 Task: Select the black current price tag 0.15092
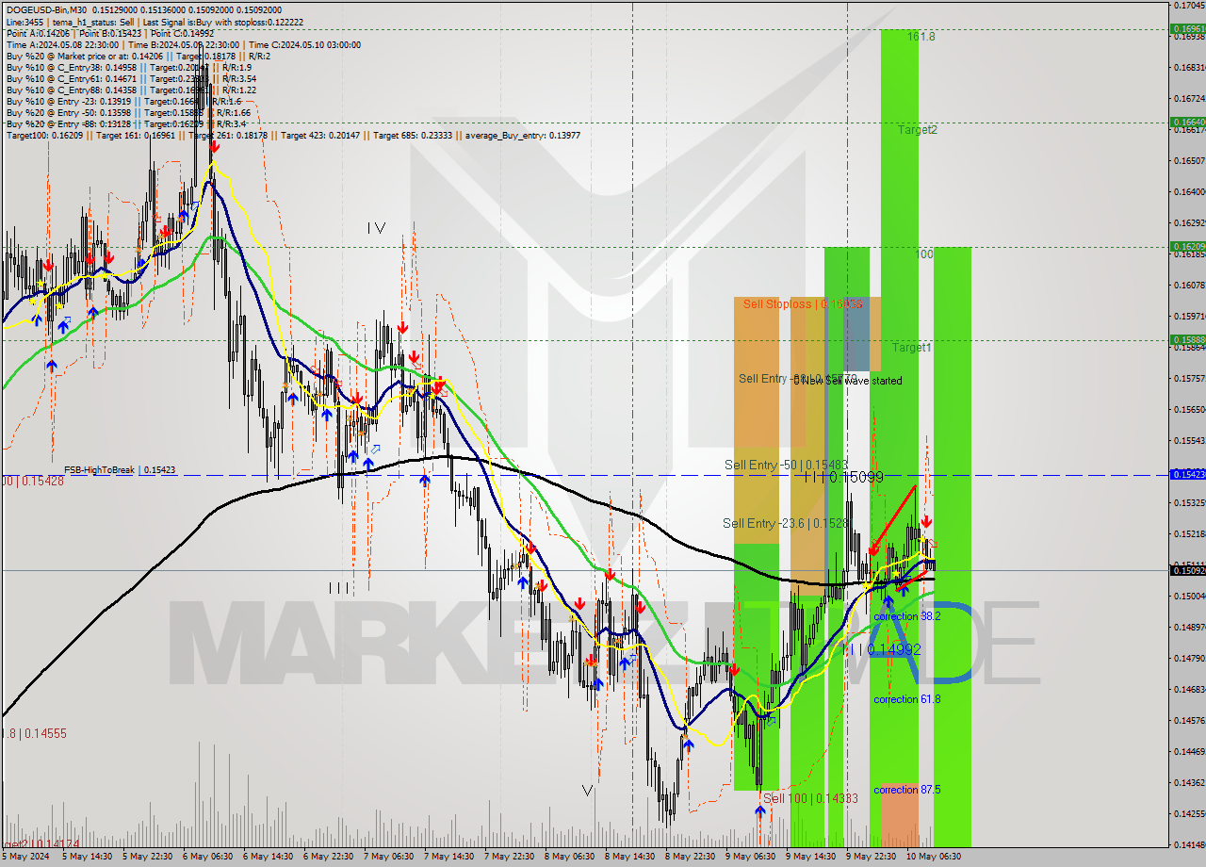tap(1187, 570)
